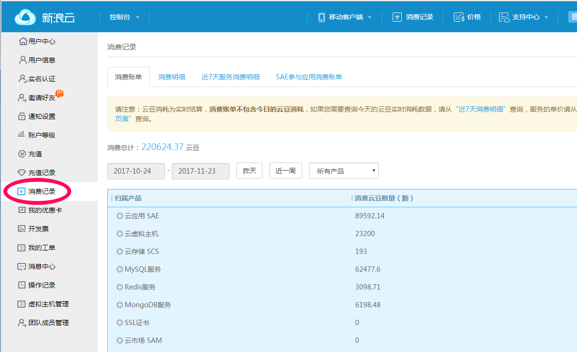Image resolution: width=577 pixels, height=352 pixels.
Task: Click the person icon beside 实名认证
Action: [23, 79]
